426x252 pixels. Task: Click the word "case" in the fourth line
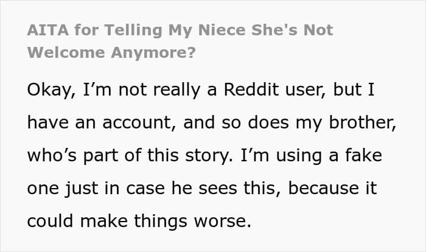pos(145,189)
